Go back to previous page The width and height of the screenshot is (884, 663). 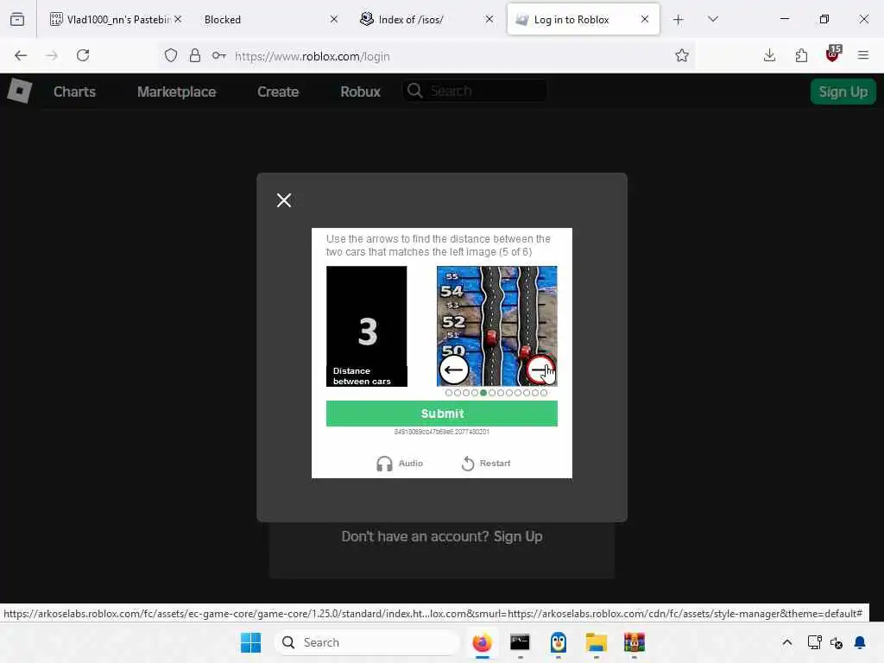click(21, 55)
